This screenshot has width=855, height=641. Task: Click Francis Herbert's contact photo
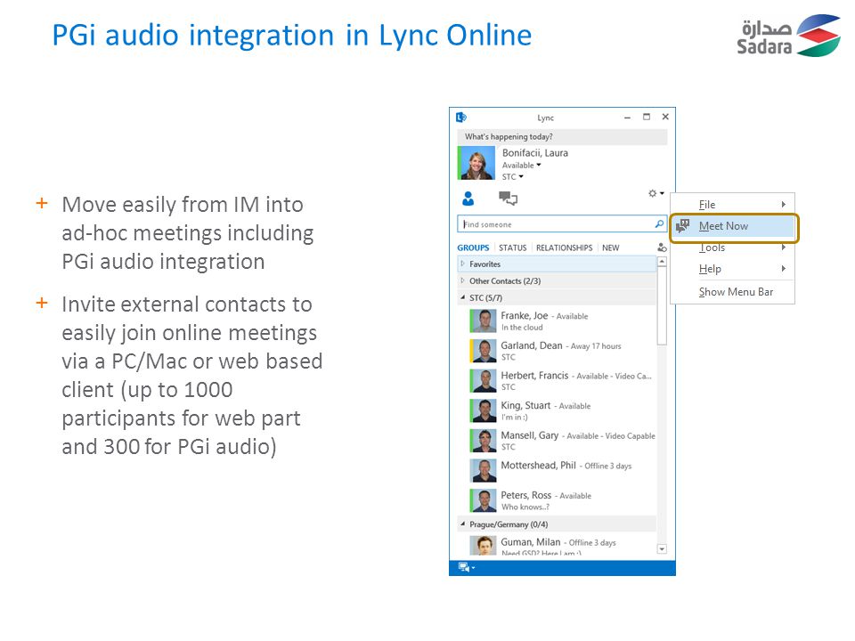tap(483, 381)
